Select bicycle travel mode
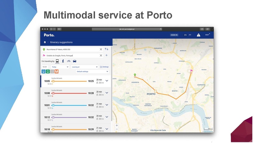Image resolution: width=254 pixels, height=143 pixels. (69, 61)
